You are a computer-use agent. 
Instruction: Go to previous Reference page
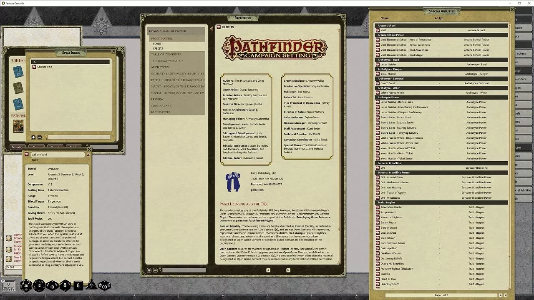(x=268, y=270)
